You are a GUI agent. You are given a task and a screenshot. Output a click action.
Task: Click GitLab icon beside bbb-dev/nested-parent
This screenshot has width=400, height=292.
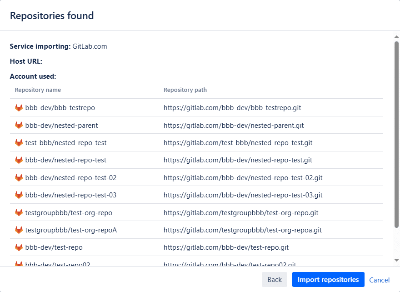(19, 125)
